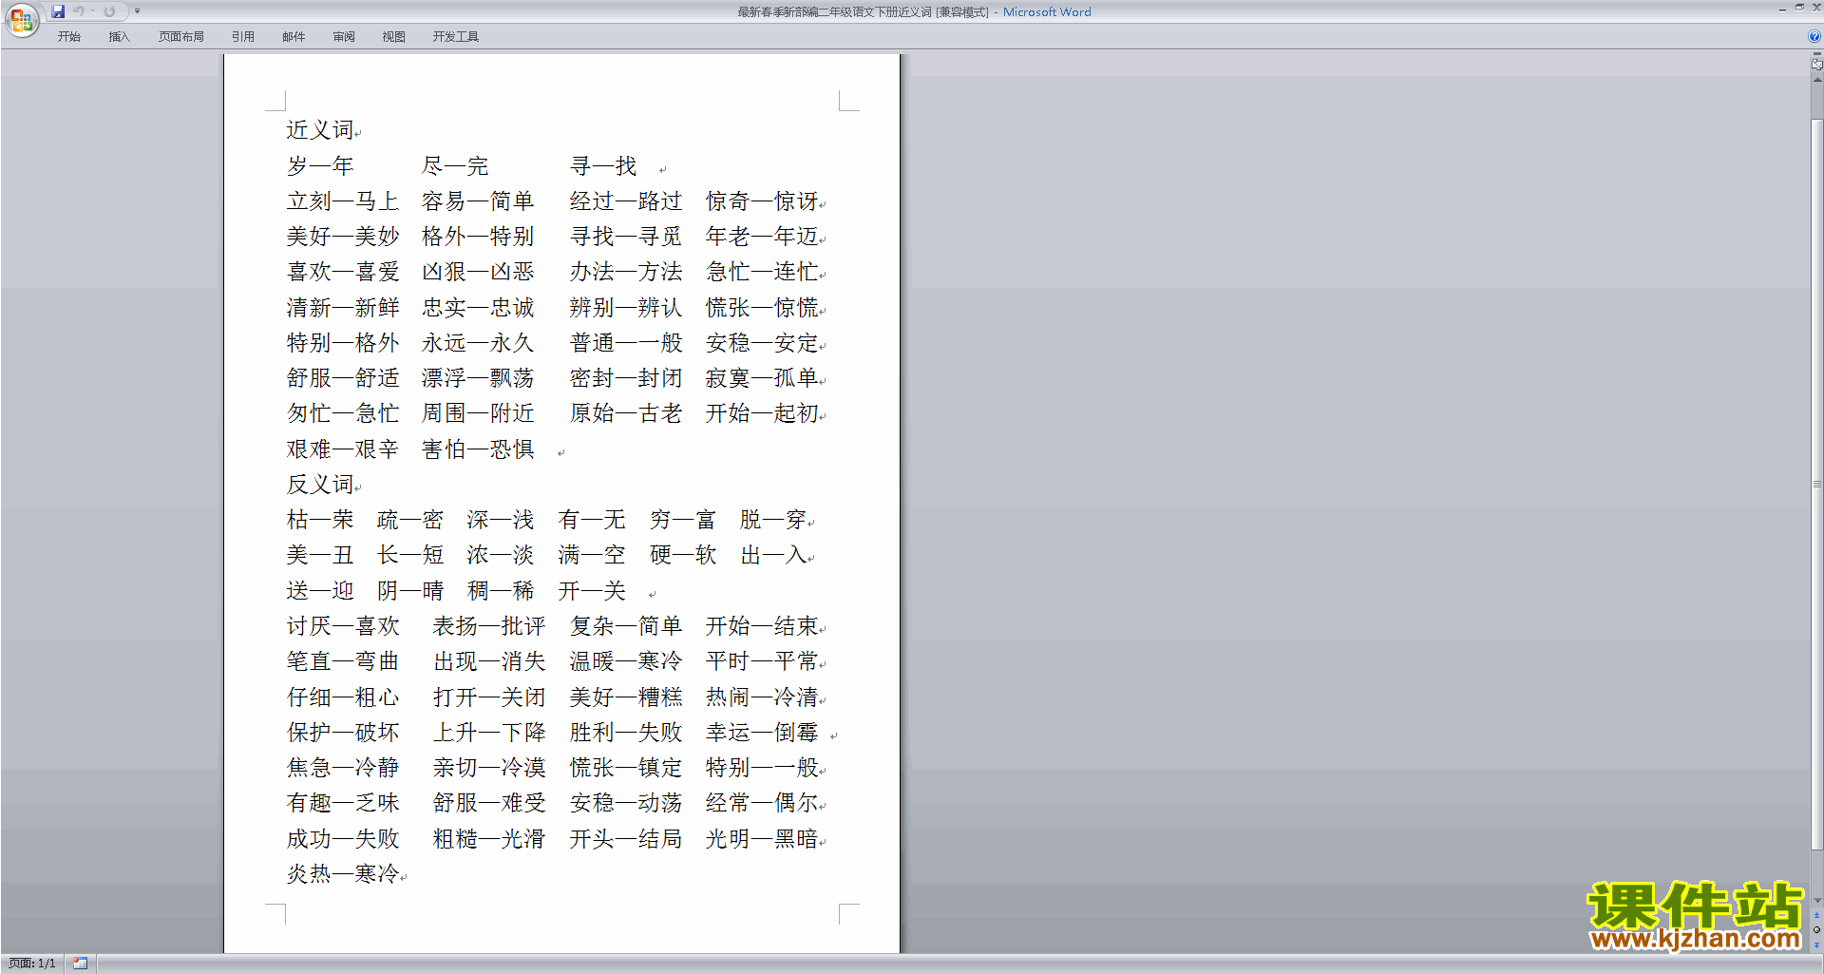Go to the 视图 ribbon tab
Image resolution: width=1824 pixels, height=974 pixels.
393,37
